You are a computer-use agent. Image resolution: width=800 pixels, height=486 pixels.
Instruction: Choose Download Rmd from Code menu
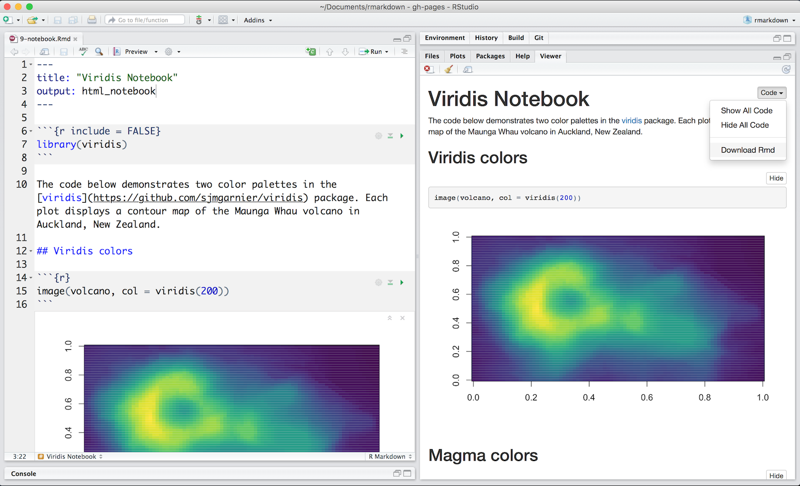[x=748, y=150]
